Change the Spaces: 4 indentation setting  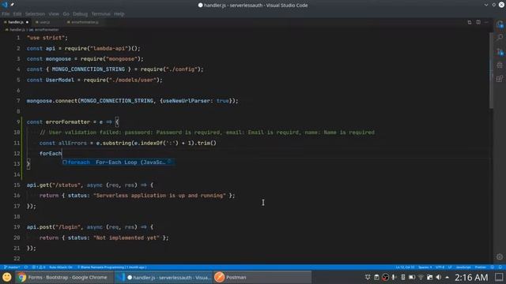coord(425,267)
